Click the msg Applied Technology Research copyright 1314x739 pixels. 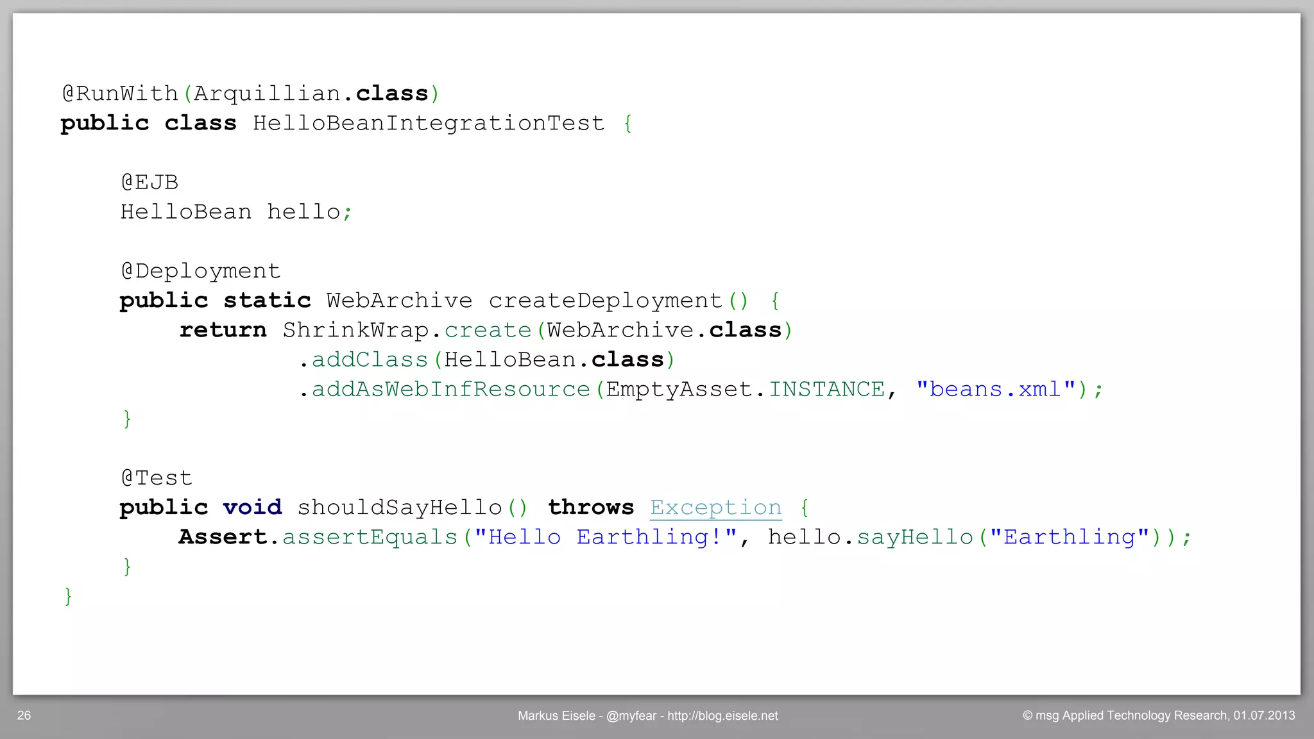(1159, 715)
